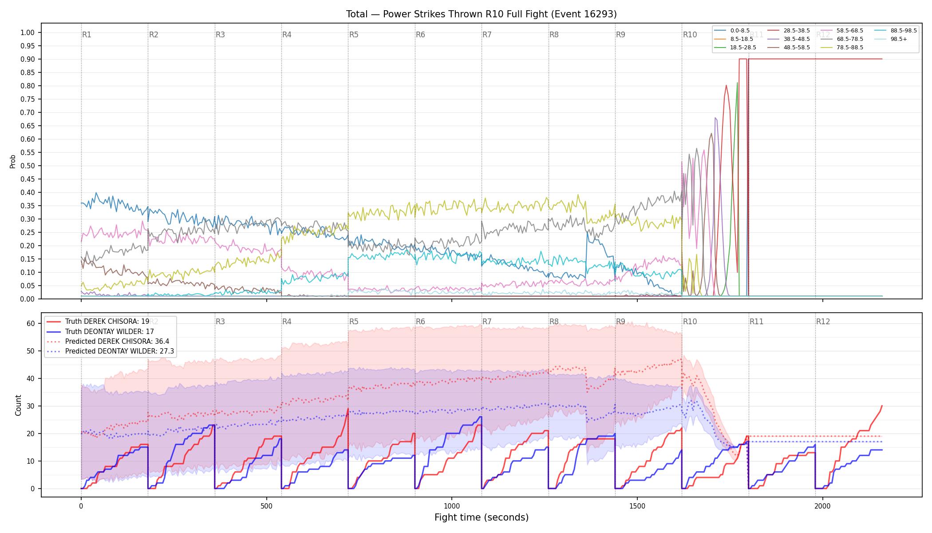Select the 98.5+ legend entry
This screenshot has height=533, width=932.
[x=891, y=39]
